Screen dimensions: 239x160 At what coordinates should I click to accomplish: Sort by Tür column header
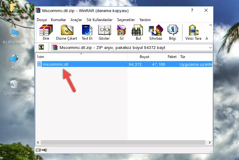(195, 57)
